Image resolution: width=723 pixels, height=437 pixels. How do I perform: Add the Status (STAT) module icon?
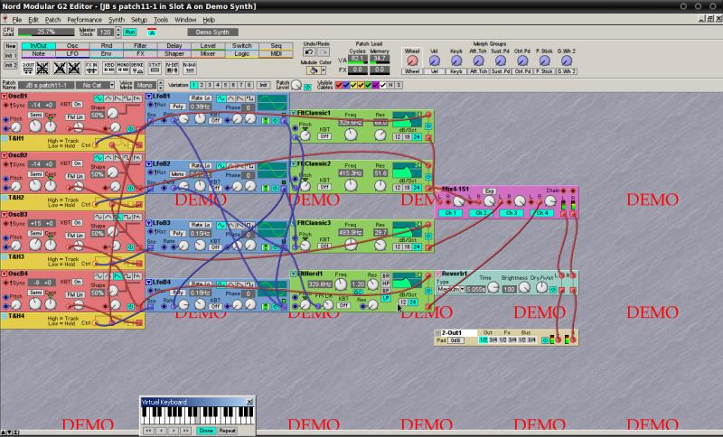[x=155, y=68]
